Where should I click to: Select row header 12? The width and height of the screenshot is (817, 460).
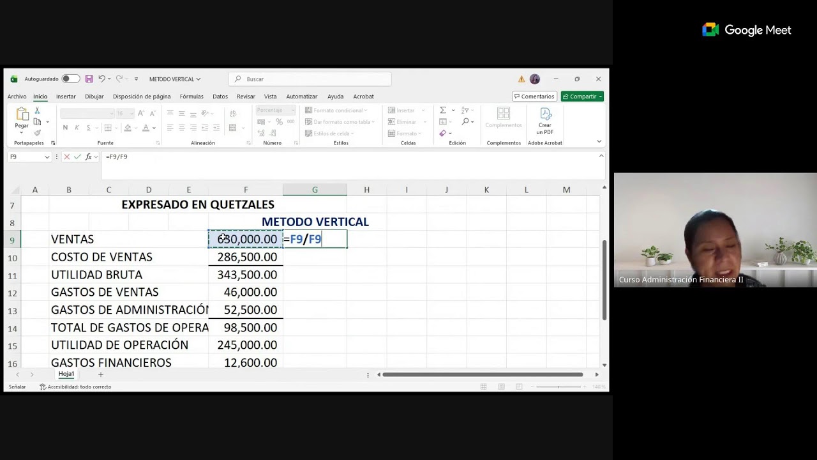pyautogui.click(x=12, y=293)
